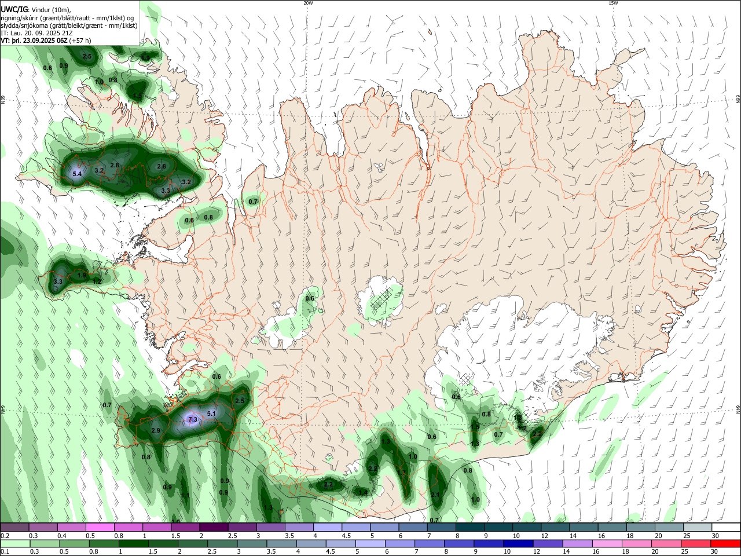Click the 2.9 precipitation value in the southwest
The width and height of the screenshot is (741, 556).
(x=156, y=431)
